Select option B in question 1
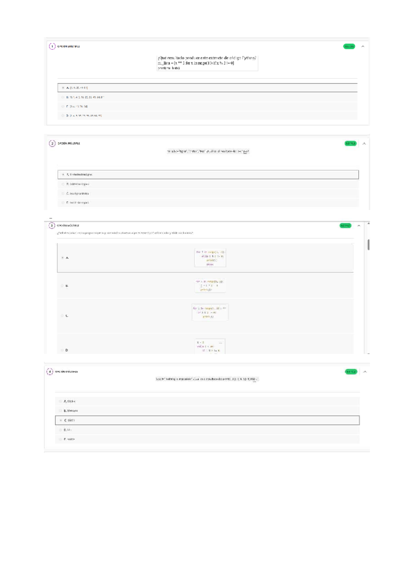Viewport: 414px width, 586px height. click(207, 97)
